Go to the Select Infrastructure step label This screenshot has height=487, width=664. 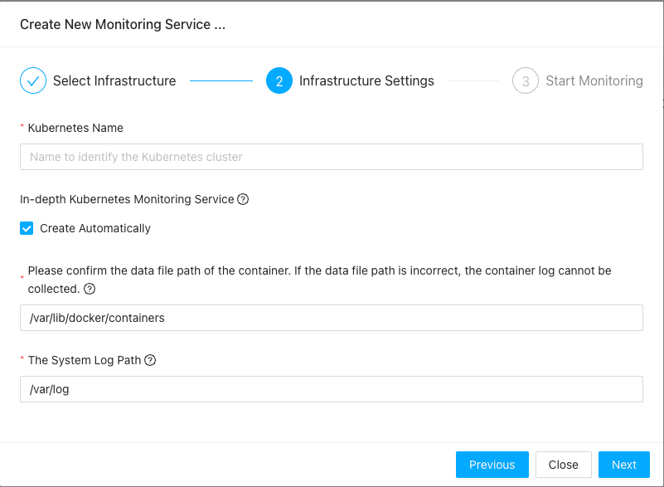pos(114,81)
